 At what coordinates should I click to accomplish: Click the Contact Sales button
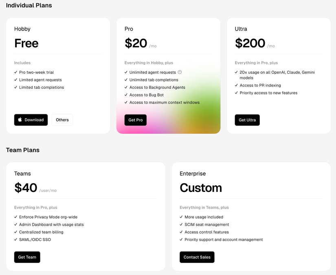[x=197, y=257]
